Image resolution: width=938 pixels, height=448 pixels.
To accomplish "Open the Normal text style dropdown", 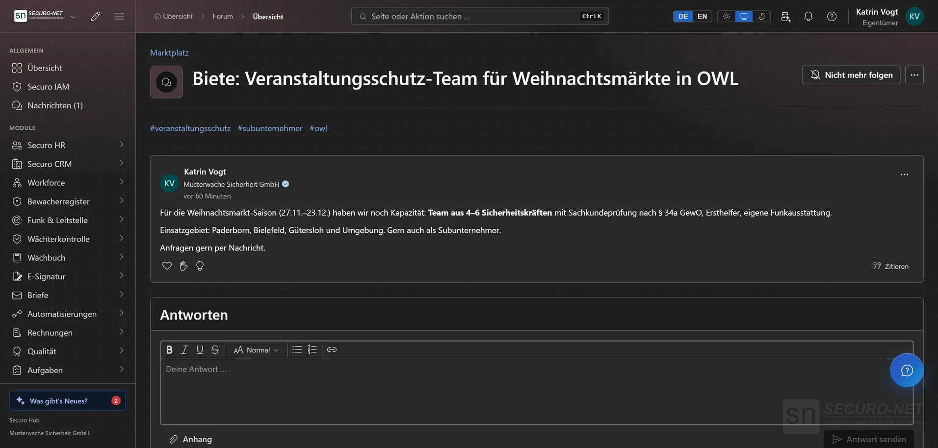I will coord(256,349).
